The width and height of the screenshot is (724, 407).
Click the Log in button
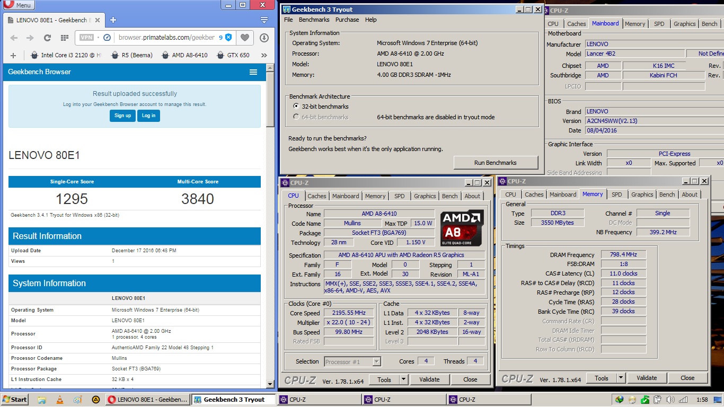point(148,116)
